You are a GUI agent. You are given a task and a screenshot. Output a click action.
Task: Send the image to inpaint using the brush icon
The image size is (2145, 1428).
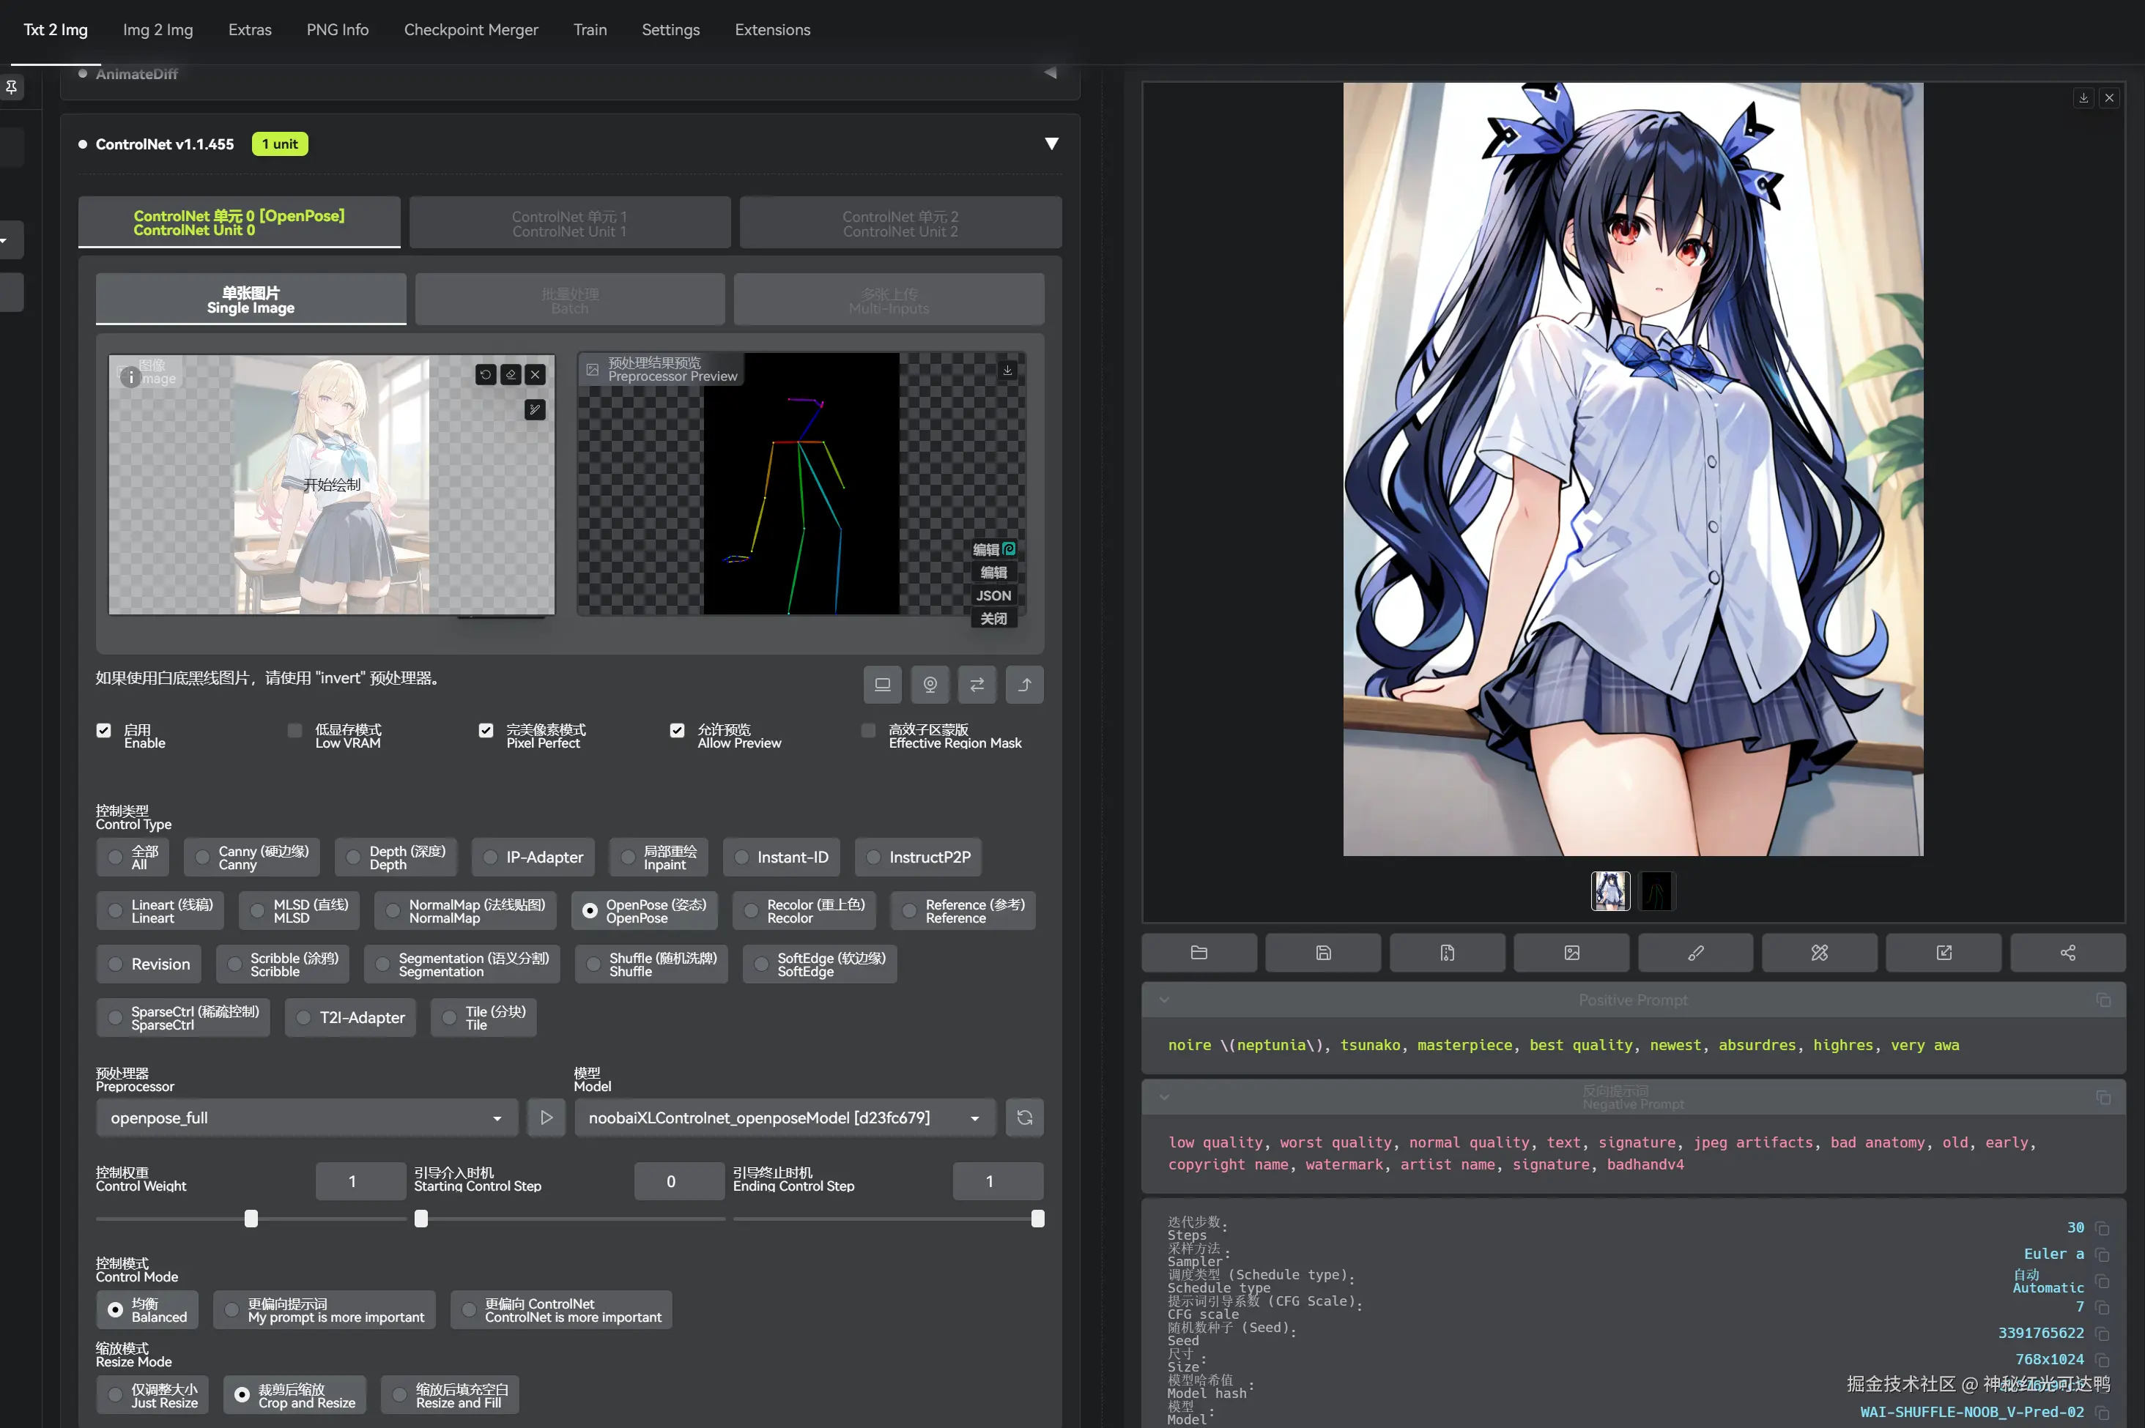click(x=1696, y=953)
